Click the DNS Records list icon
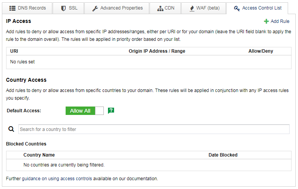298x189 pixels. tap(12, 8)
